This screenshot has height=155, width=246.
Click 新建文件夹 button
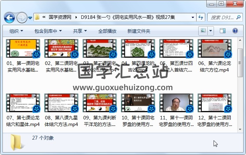click(139, 31)
